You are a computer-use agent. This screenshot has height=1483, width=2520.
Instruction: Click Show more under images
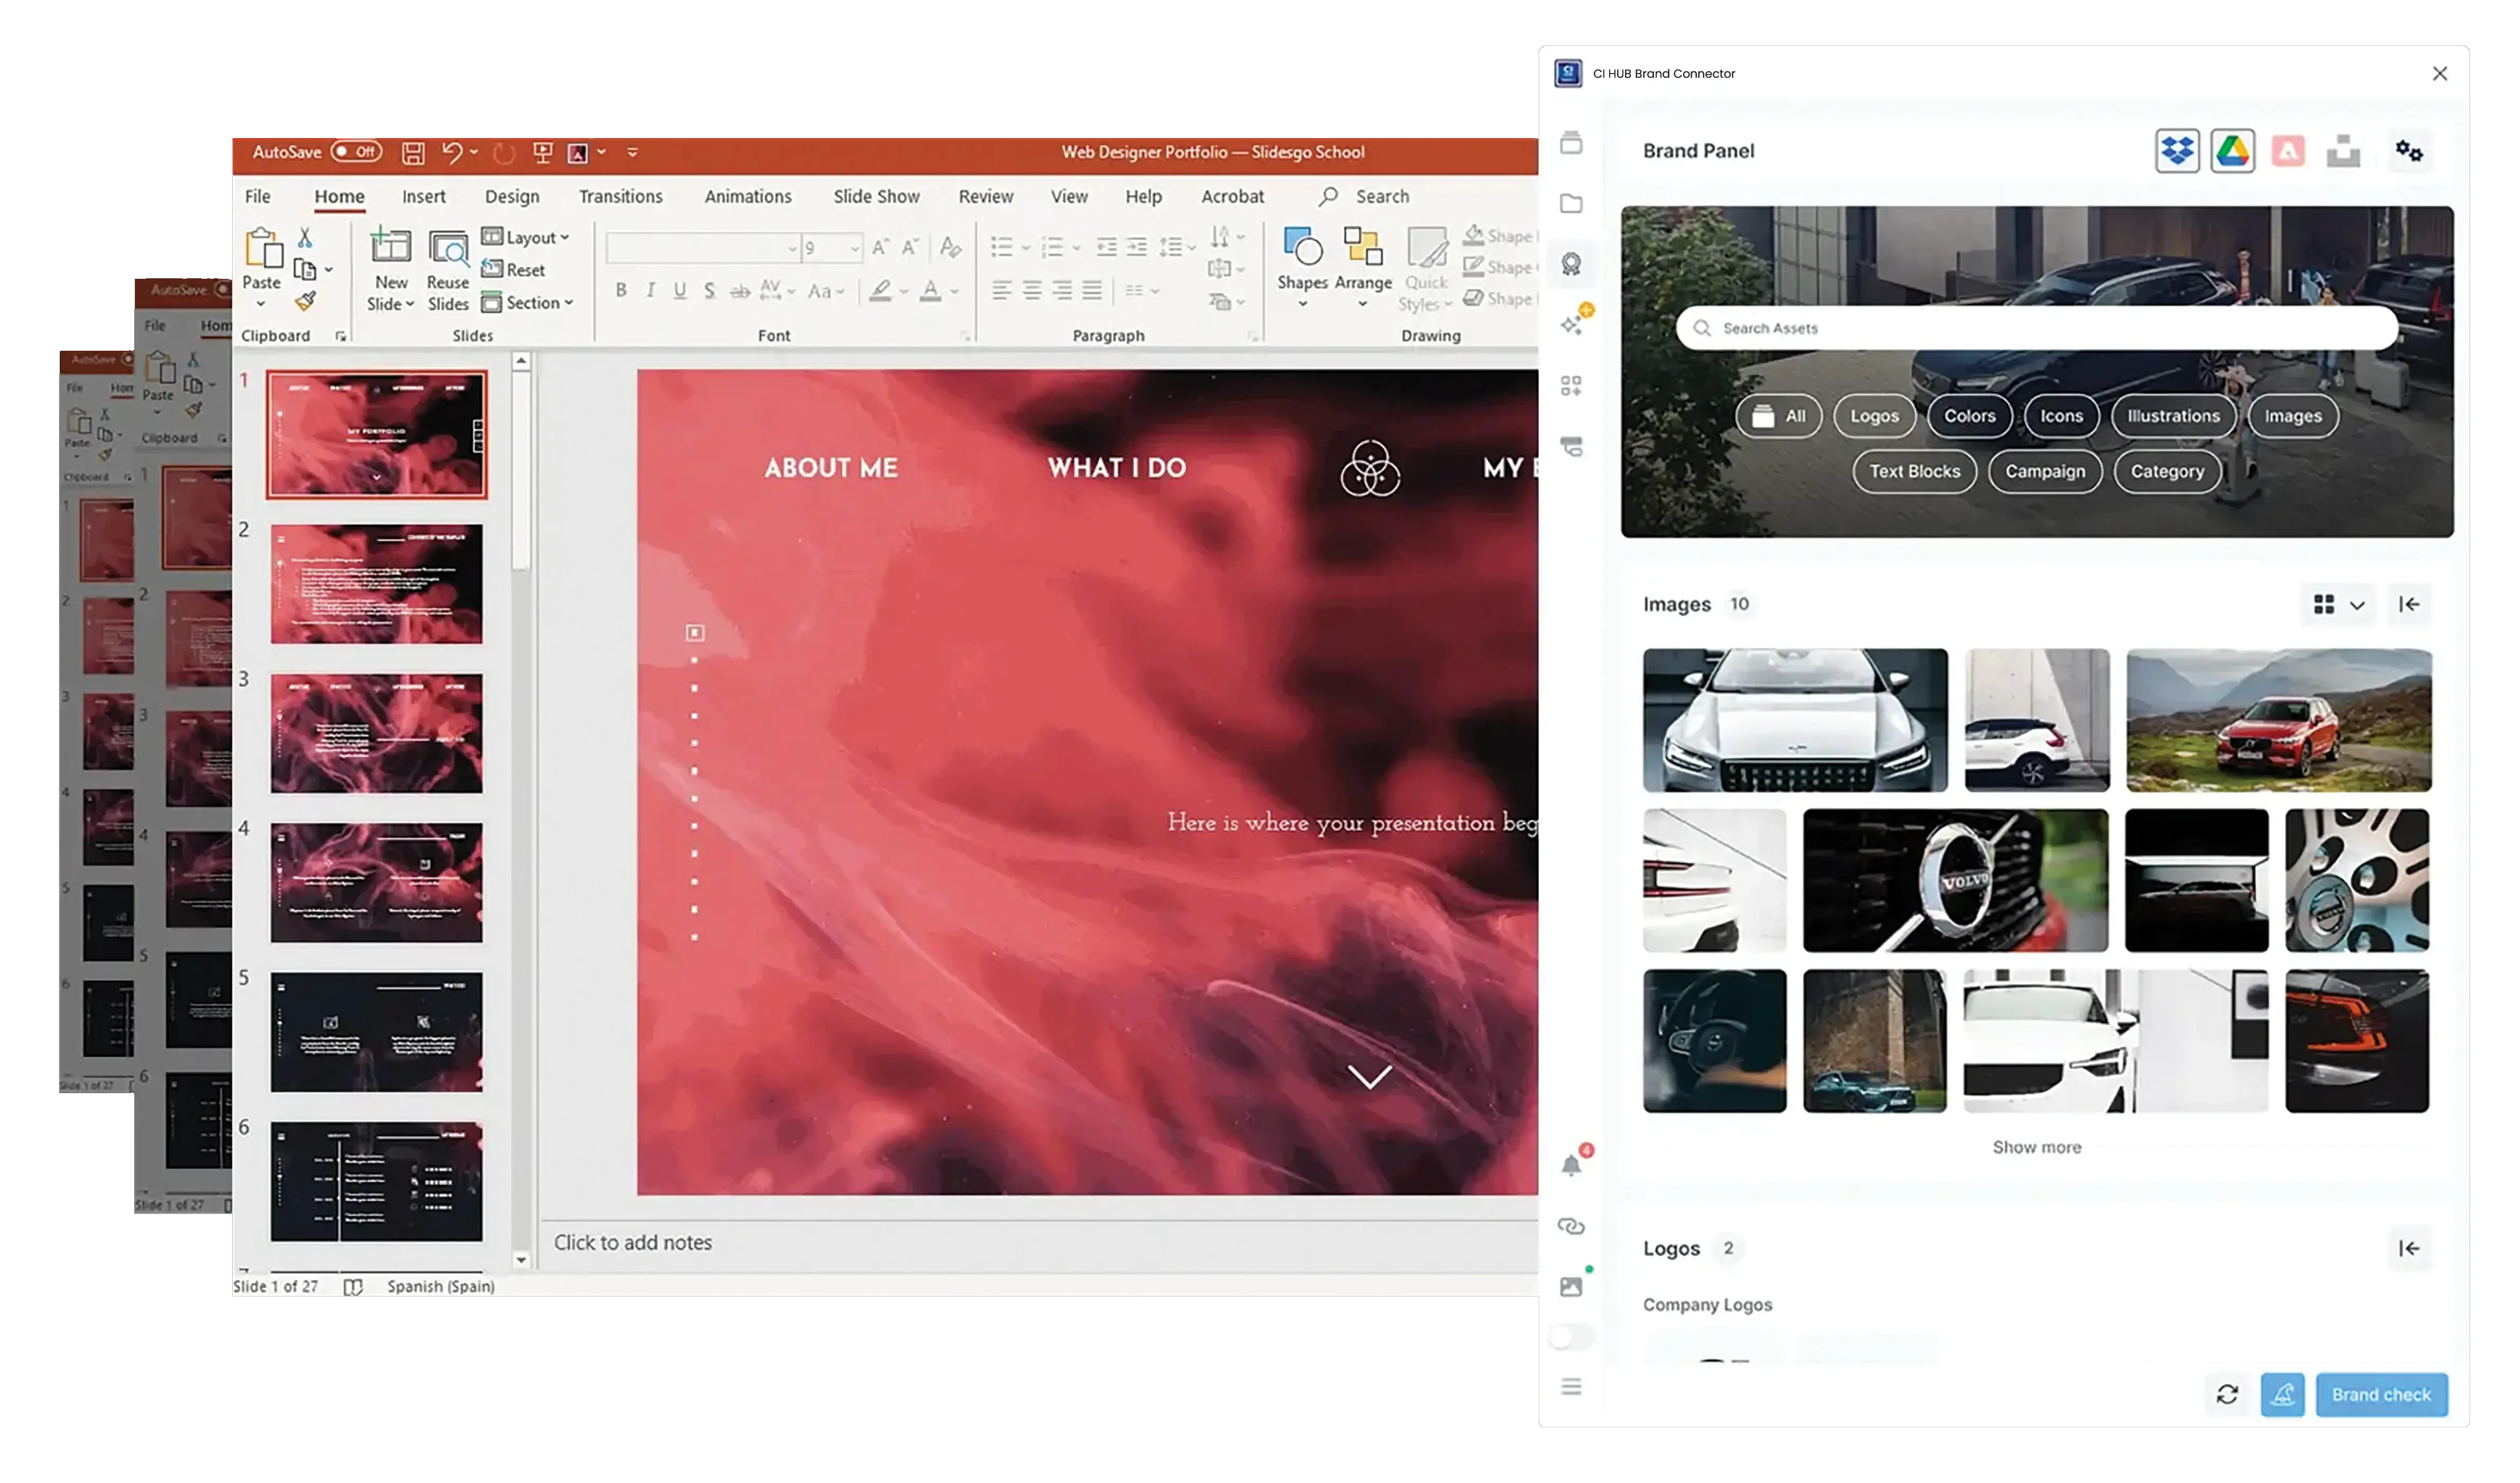(x=2036, y=1147)
